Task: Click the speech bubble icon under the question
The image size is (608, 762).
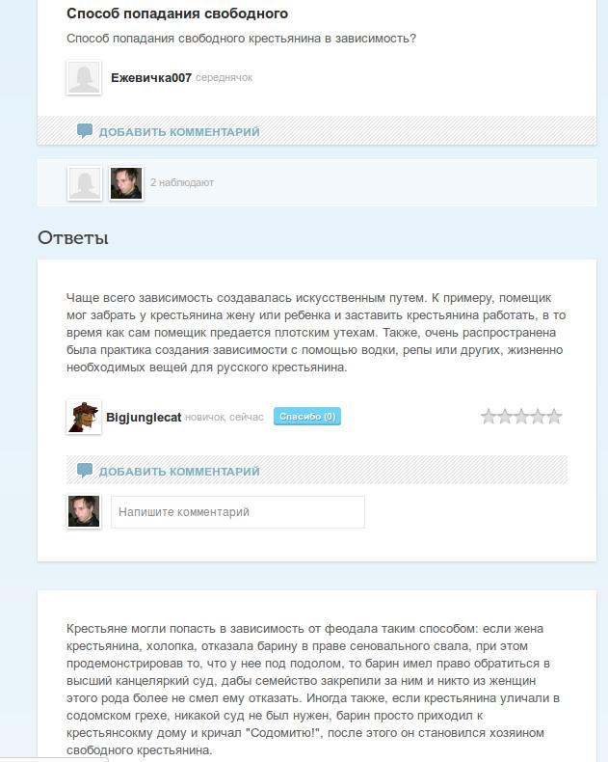Action: (85, 131)
